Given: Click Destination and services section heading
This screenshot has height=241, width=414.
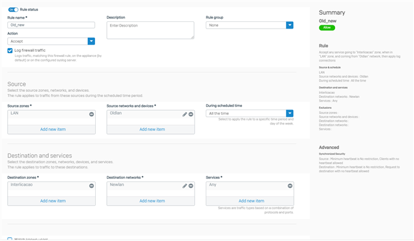Looking at the screenshot, I should 39,155.
